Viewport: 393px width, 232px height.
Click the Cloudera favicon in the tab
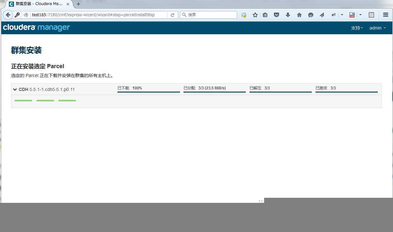coord(11,4)
